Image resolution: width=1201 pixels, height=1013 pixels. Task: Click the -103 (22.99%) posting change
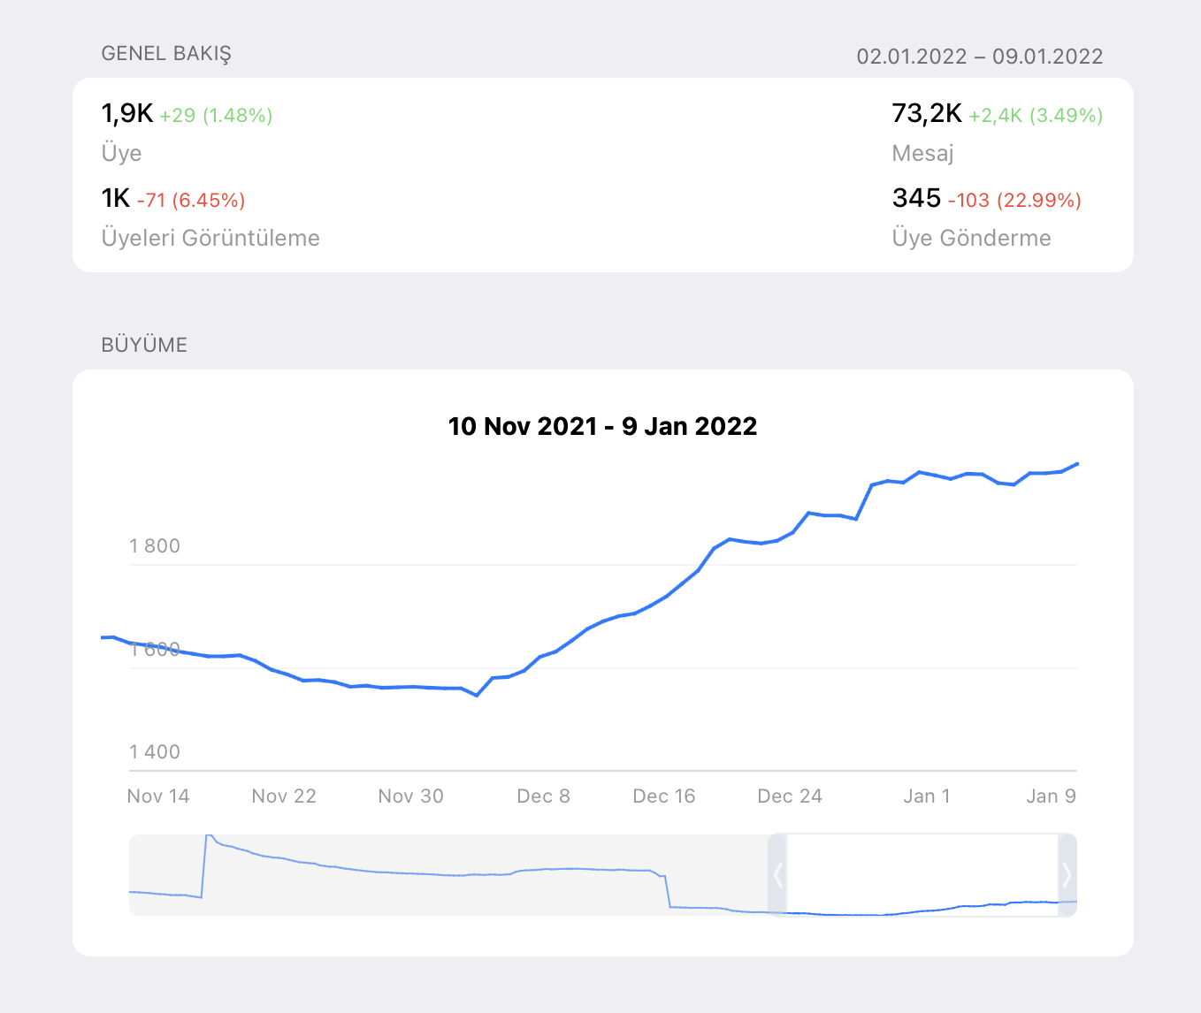pyautogui.click(x=1014, y=201)
